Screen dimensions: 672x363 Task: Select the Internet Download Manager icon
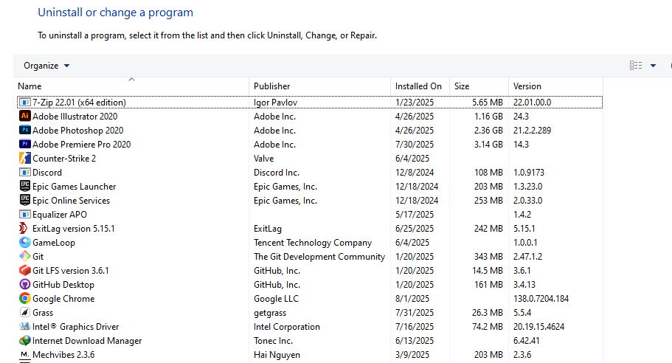24,340
